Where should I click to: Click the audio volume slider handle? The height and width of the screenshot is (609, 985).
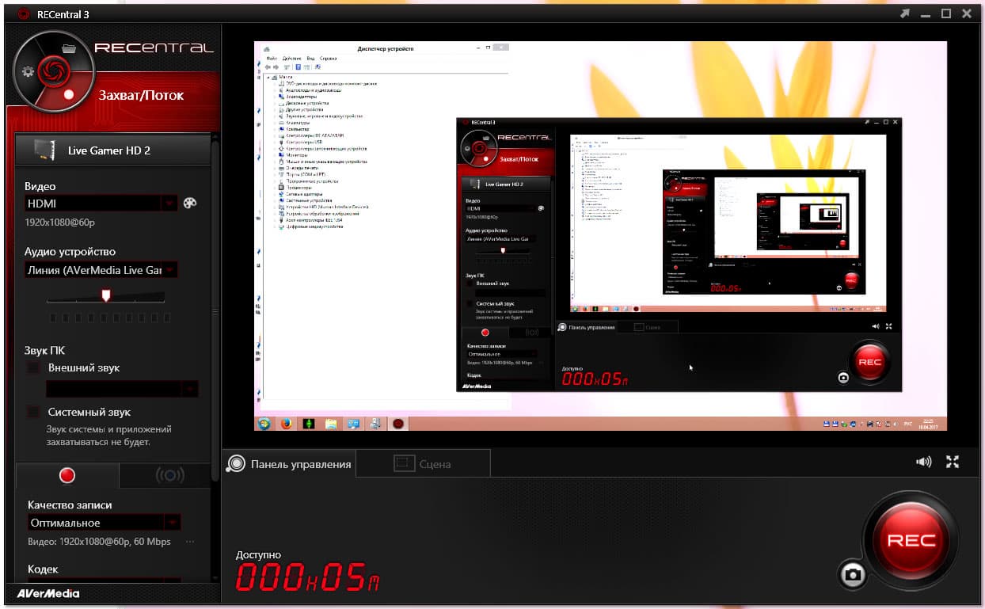click(106, 295)
